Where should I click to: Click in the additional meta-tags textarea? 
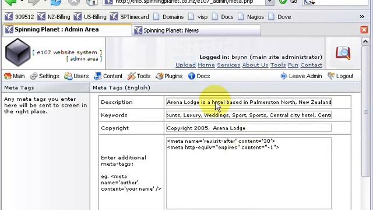tap(249, 173)
